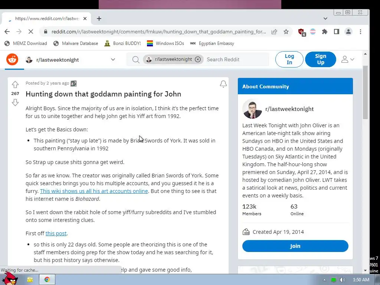Stop the page from loading
380x285 pixels.
31,32
